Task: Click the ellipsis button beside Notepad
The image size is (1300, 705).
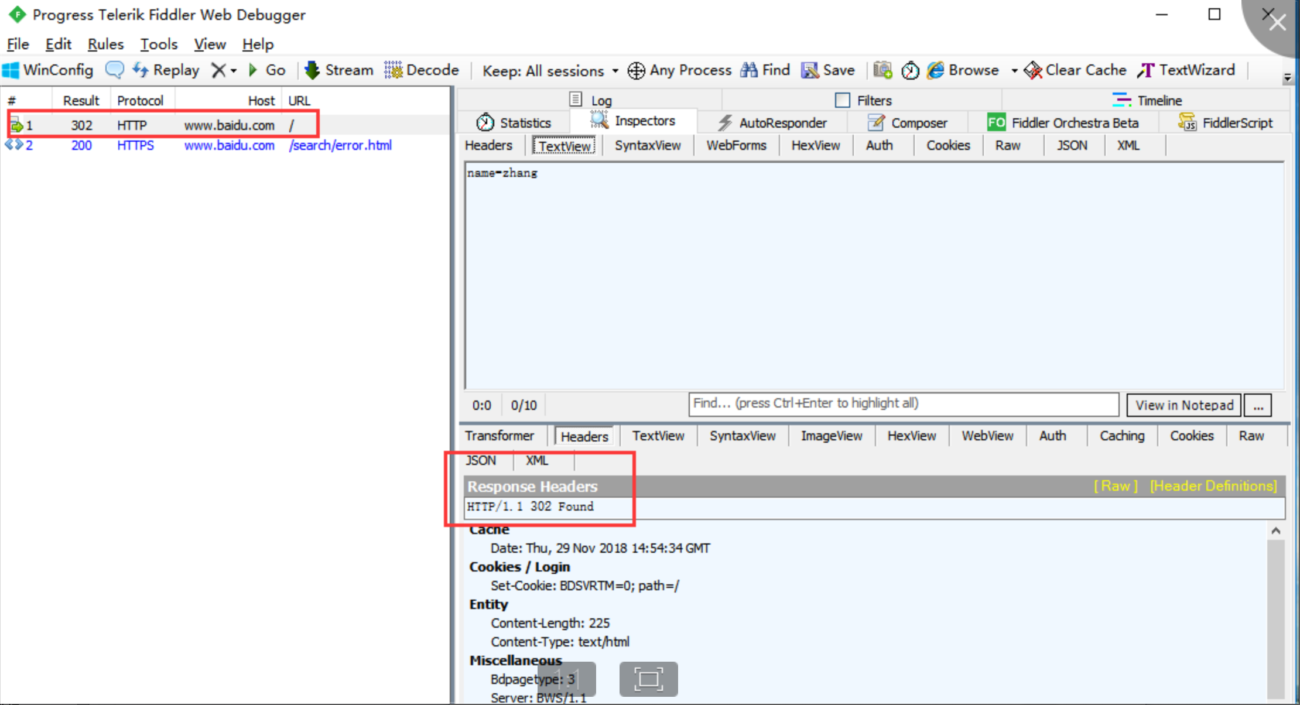Action: [x=1258, y=405]
